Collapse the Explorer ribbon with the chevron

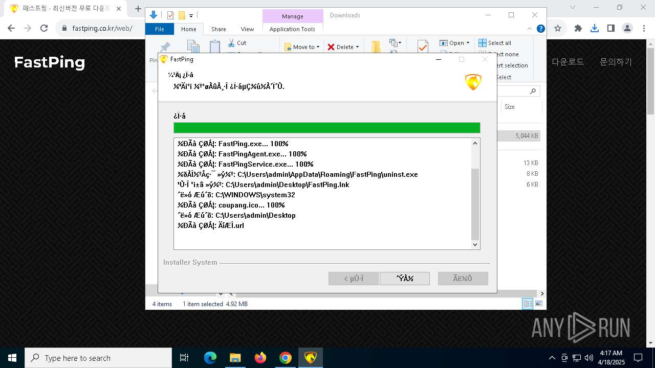530,29
